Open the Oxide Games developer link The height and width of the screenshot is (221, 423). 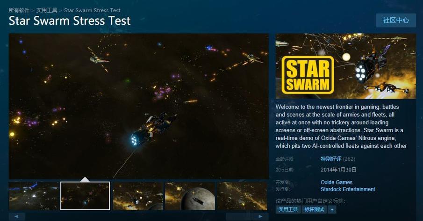[x=337, y=182]
